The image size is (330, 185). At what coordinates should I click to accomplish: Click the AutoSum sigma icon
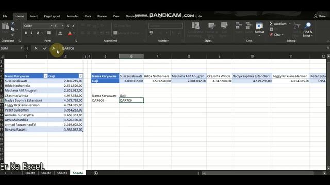(x=271, y=24)
